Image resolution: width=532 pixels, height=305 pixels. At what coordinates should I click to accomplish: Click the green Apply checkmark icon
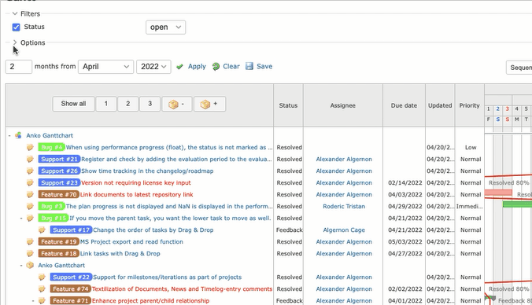coord(179,67)
